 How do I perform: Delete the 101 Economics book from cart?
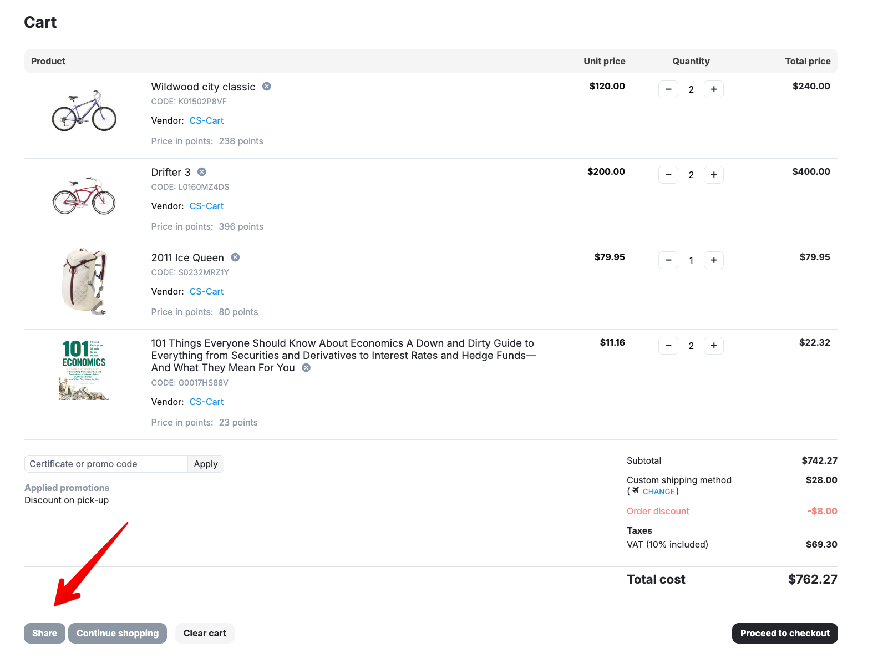tap(306, 368)
